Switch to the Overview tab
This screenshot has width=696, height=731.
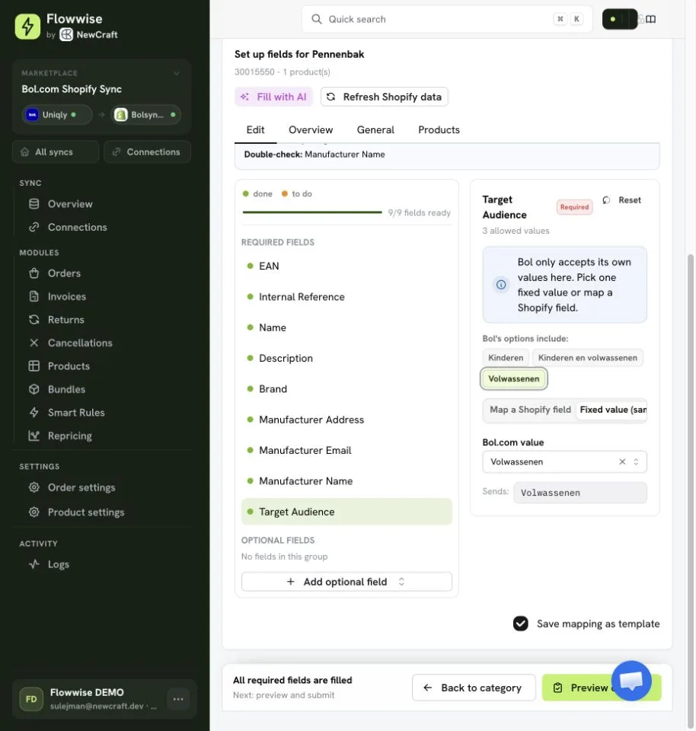311,130
